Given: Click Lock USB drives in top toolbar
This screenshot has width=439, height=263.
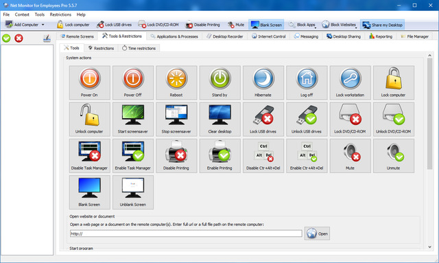Looking at the screenshot, I should coord(114,25).
